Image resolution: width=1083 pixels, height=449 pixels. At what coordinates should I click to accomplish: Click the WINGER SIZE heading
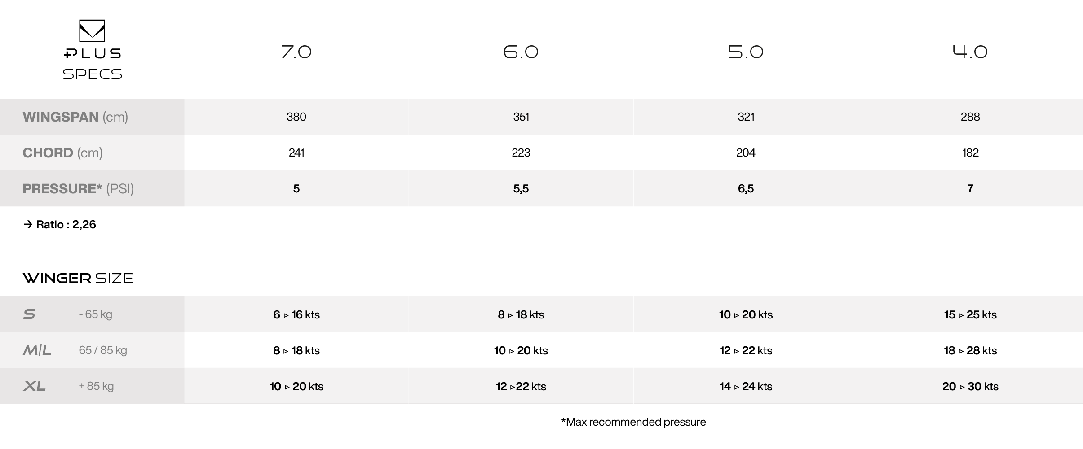coord(78,278)
